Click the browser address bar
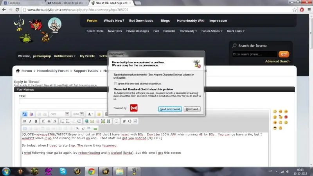 pyautogui.click(x=157, y=9)
